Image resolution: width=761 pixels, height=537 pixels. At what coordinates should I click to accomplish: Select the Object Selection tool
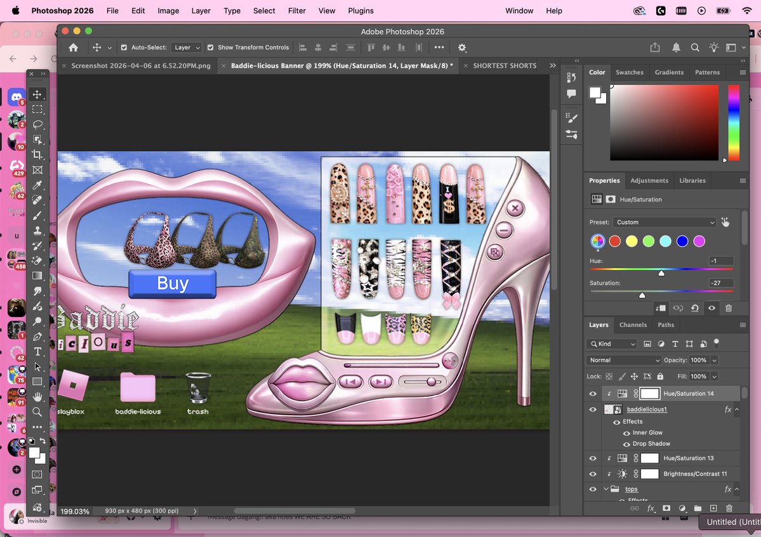point(37,139)
